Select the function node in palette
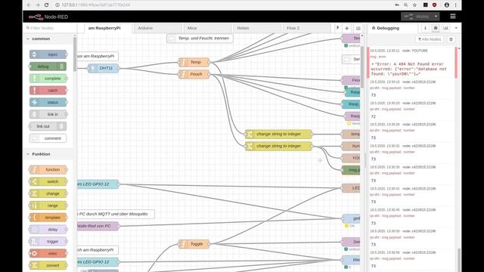 pos(48,169)
